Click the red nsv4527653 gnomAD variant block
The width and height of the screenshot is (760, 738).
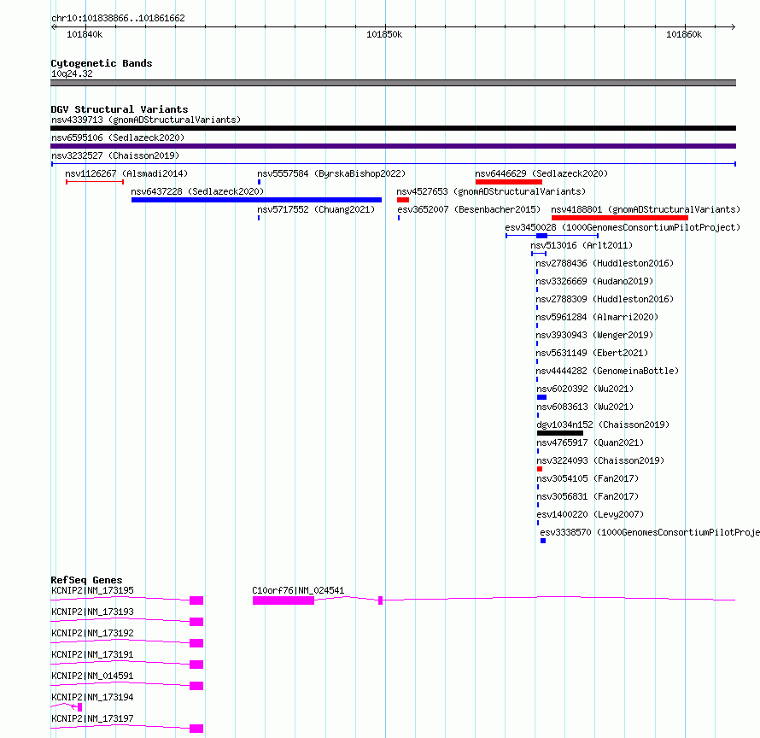pyautogui.click(x=403, y=200)
